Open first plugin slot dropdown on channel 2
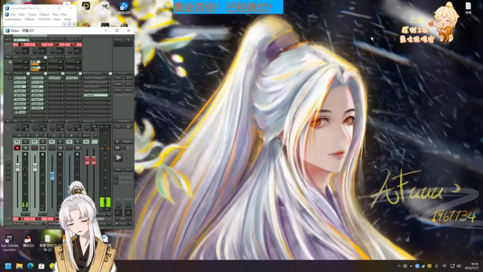This screenshot has width=483, height=272. tap(45, 78)
